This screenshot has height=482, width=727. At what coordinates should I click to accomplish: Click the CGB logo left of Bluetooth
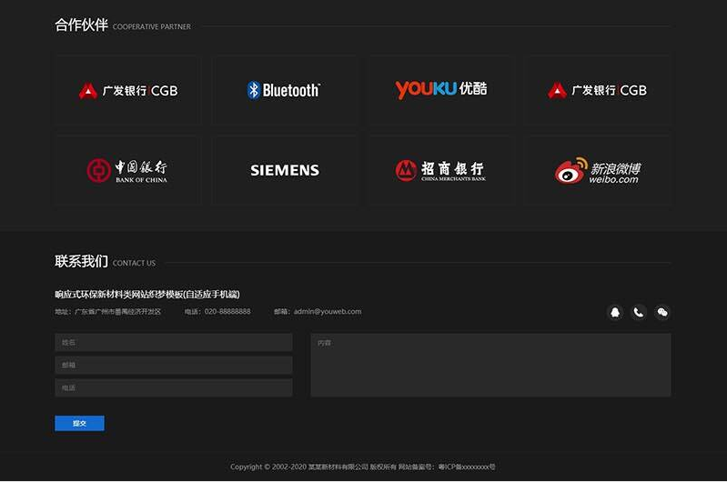(x=127, y=90)
